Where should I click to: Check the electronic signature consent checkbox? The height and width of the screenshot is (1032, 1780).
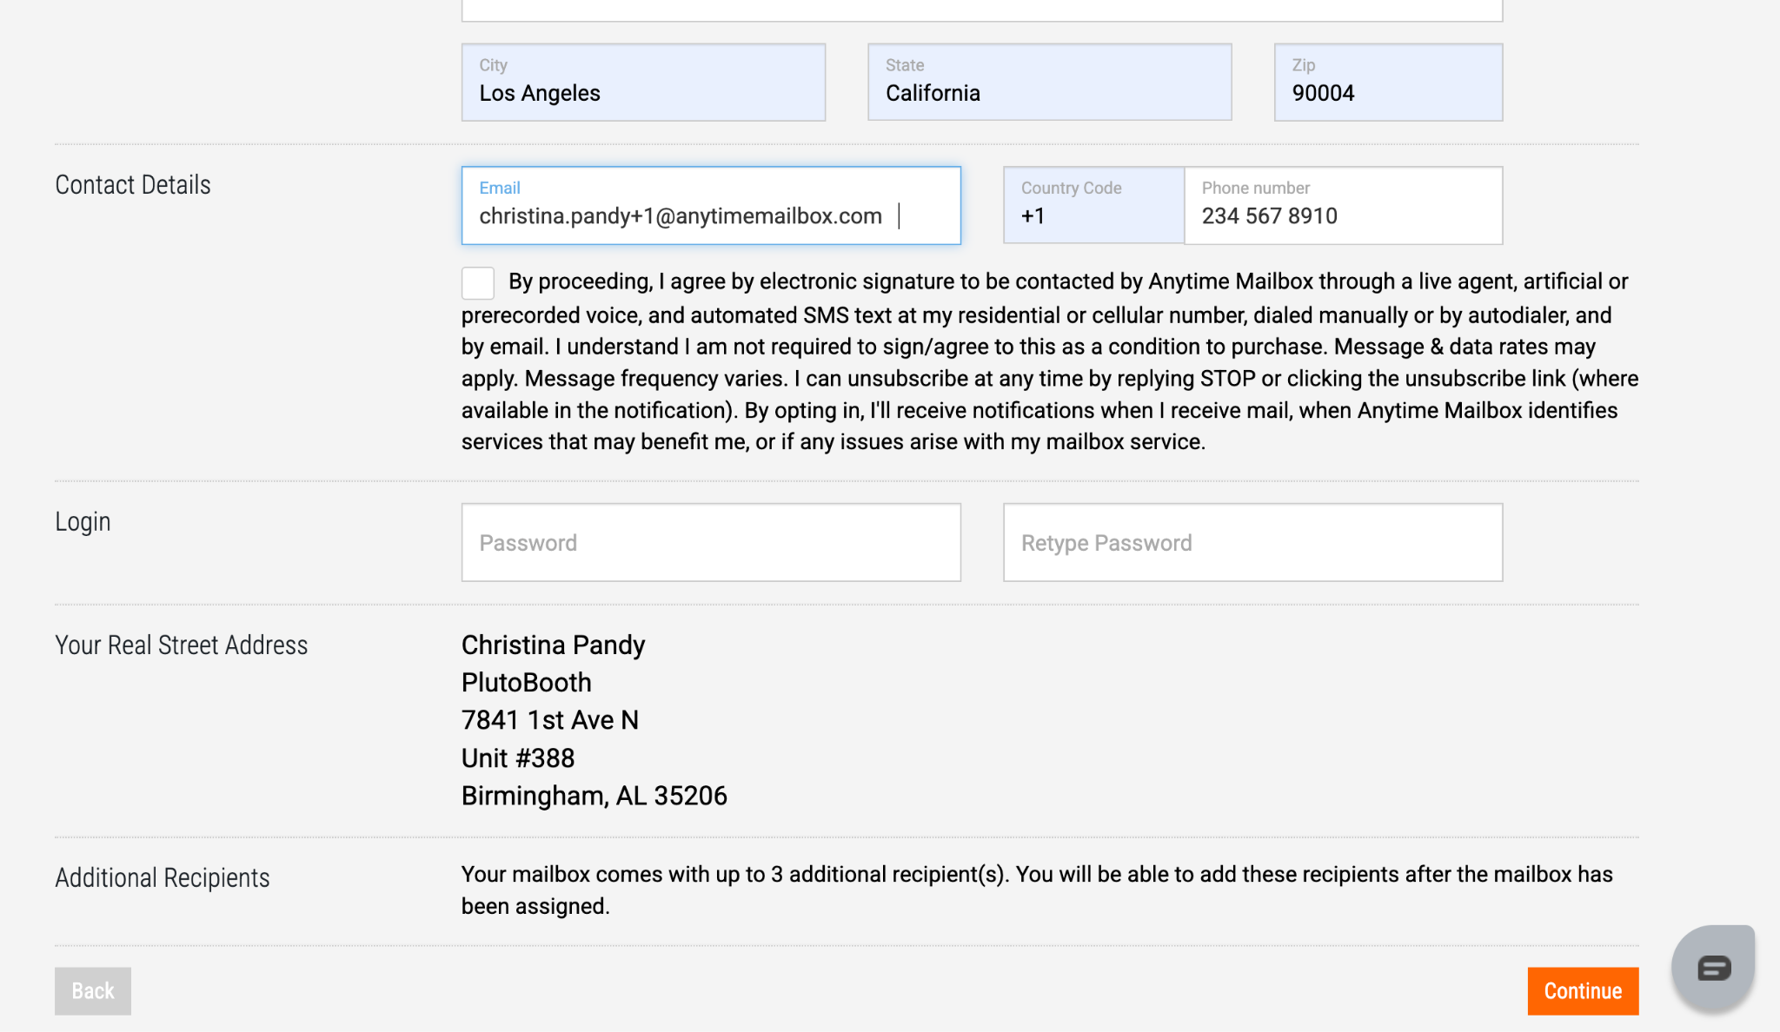478,283
